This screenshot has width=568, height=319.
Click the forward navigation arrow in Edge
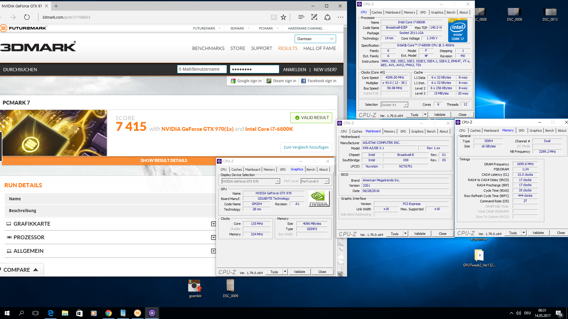tap(13, 17)
